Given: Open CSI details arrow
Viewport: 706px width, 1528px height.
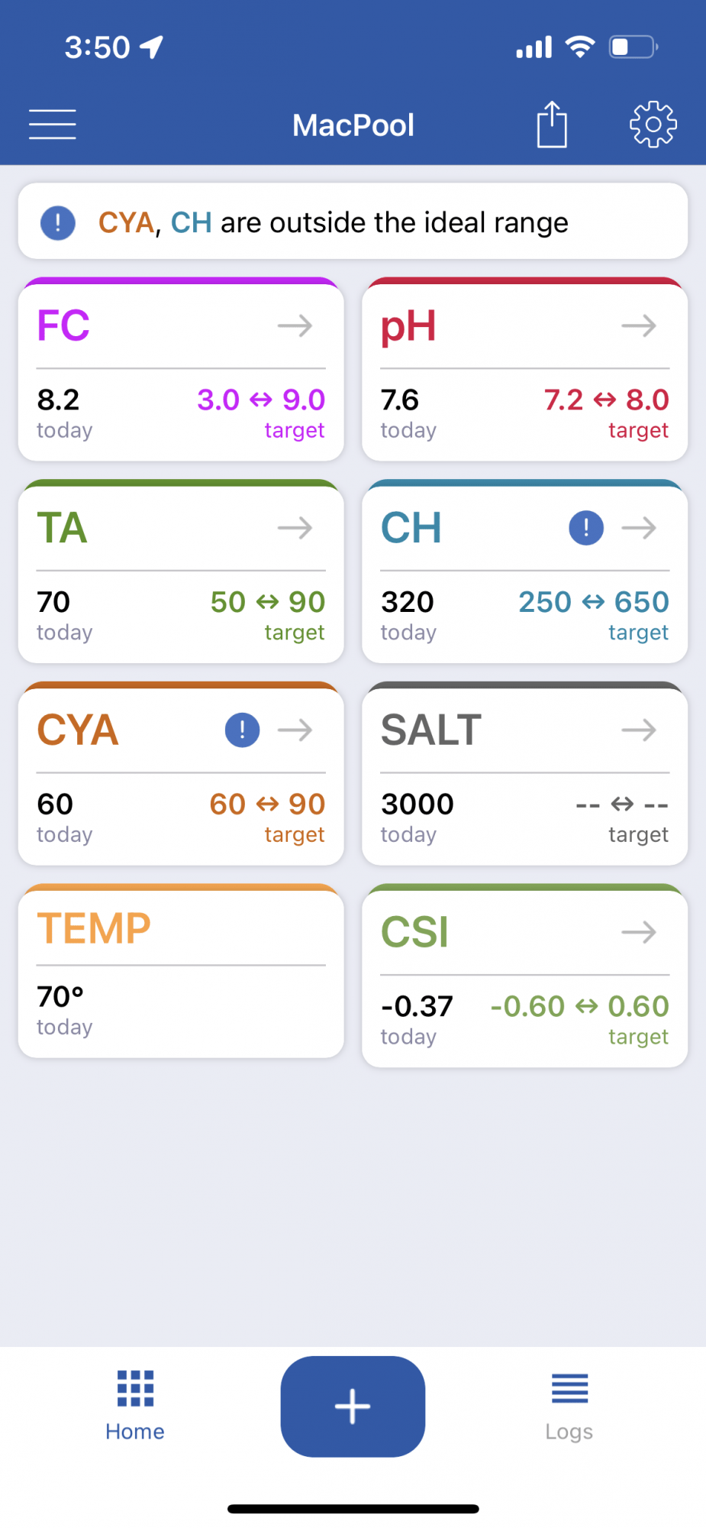Looking at the screenshot, I should click(x=639, y=932).
